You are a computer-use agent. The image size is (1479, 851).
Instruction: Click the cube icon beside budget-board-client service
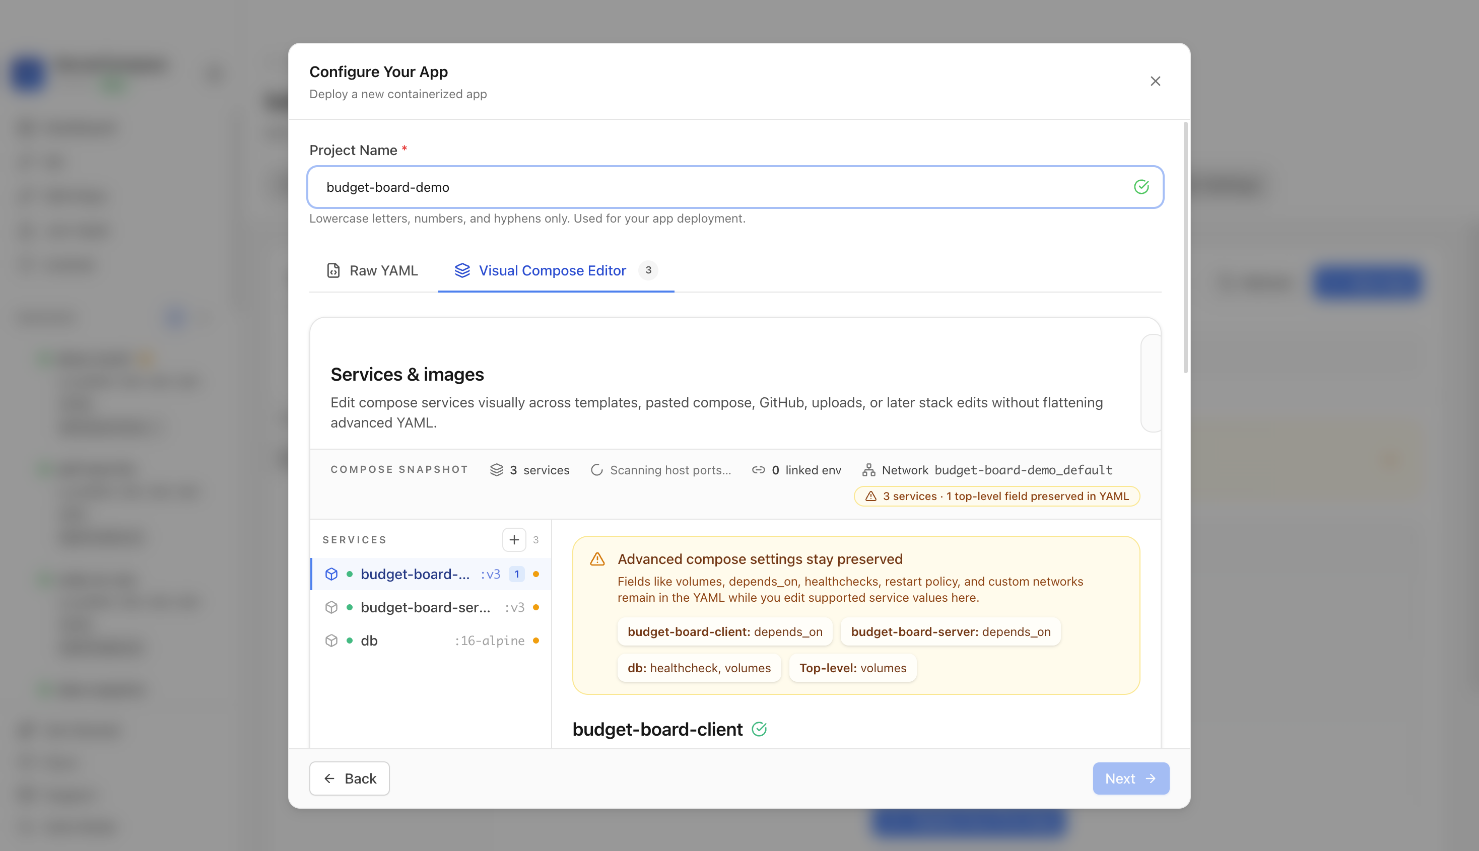tap(331, 574)
